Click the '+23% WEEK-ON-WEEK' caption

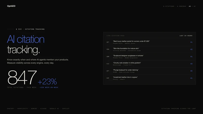point(49,87)
